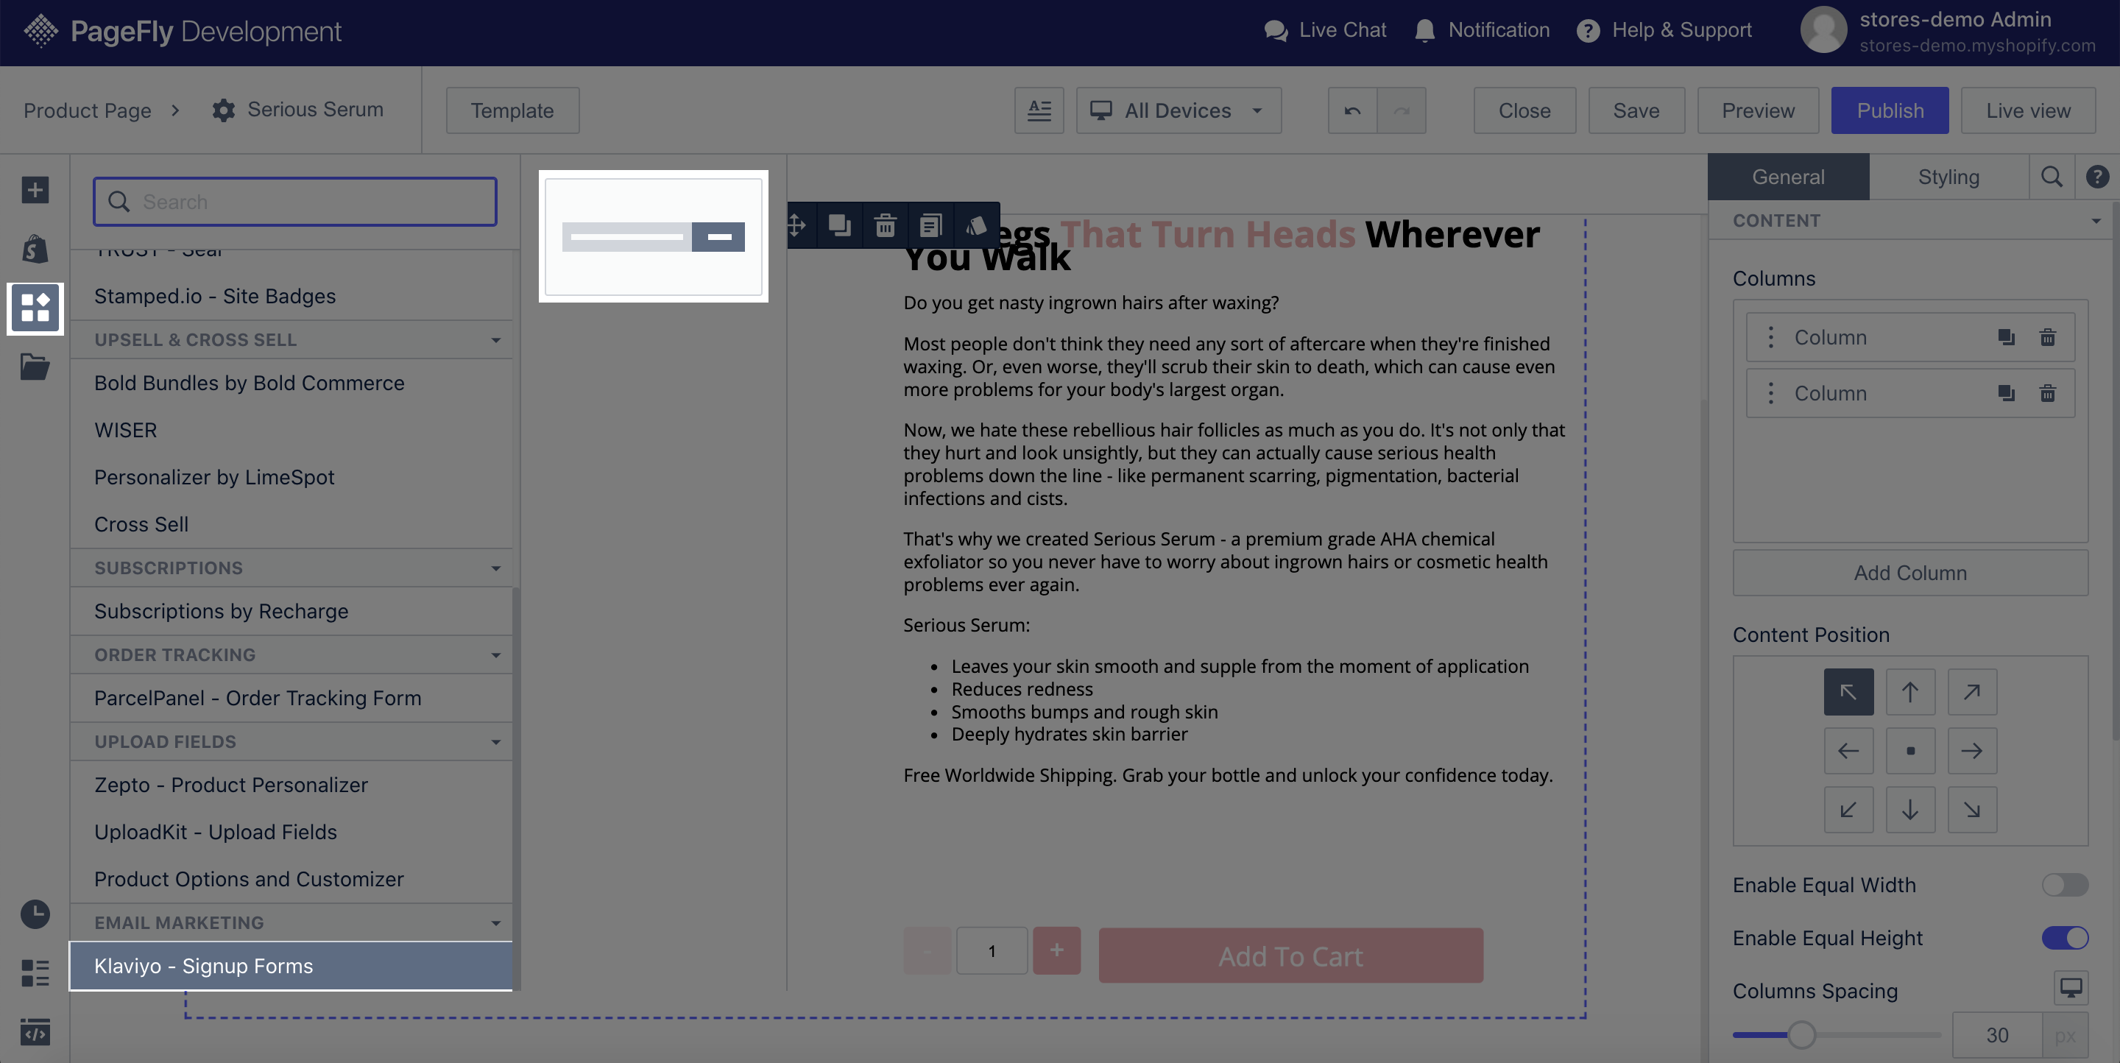Image resolution: width=2120 pixels, height=1063 pixels.
Task: Toggle Enable Equal Height switch
Action: point(2065,938)
